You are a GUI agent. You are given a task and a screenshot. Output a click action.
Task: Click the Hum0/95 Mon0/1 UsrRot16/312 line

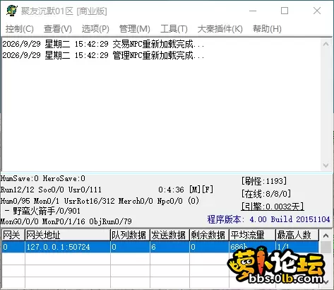coord(100,201)
